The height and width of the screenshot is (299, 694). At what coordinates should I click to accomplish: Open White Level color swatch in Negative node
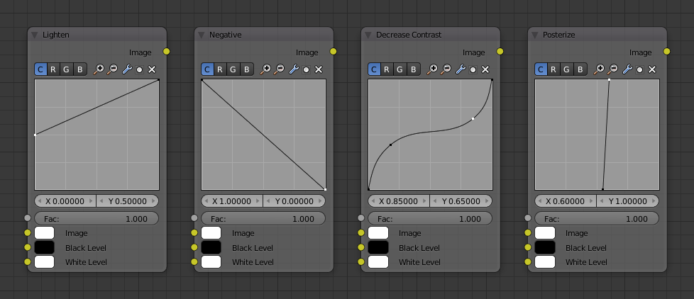[211, 262]
